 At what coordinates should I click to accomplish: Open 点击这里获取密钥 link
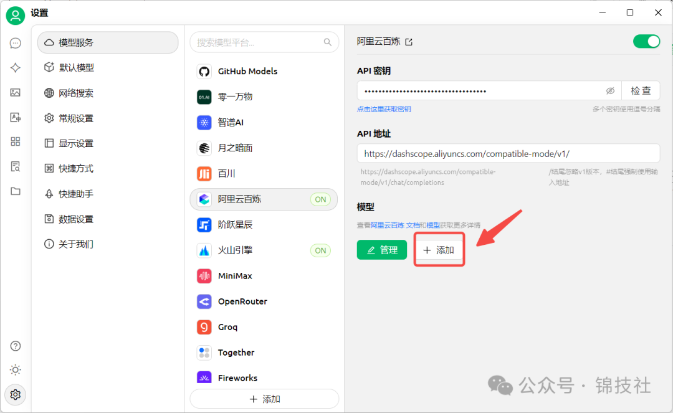coord(384,110)
